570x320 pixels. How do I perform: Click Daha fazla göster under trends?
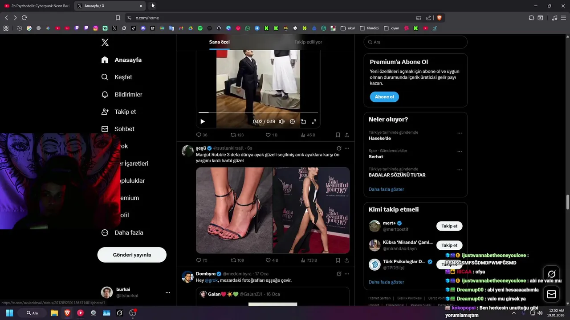click(x=387, y=189)
